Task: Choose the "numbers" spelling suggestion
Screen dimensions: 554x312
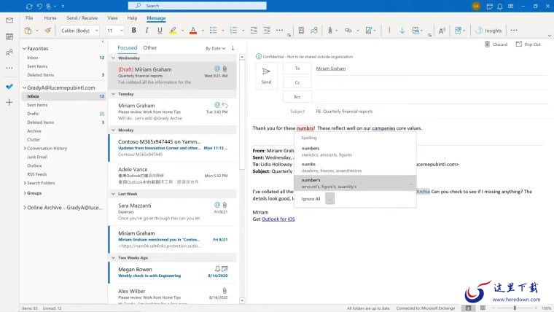Action: (x=355, y=151)
